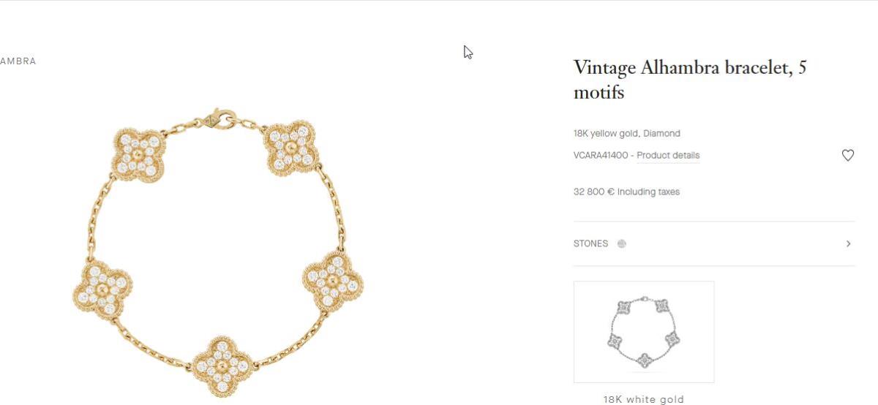Click the 18K white gold label
This screenshot has height=405, width=878.
[x=644, y=399]
